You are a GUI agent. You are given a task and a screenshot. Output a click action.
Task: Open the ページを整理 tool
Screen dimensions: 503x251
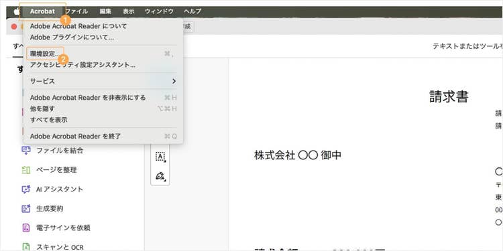point(56,170)
